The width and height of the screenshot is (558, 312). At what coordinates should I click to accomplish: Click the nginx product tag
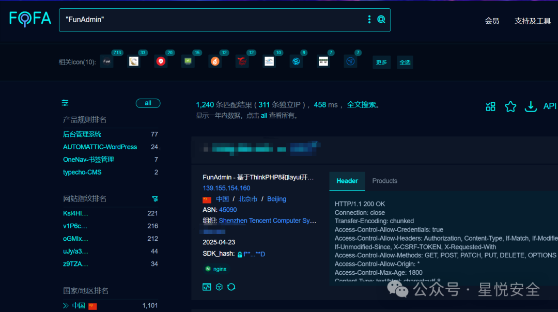click(216, 269)
